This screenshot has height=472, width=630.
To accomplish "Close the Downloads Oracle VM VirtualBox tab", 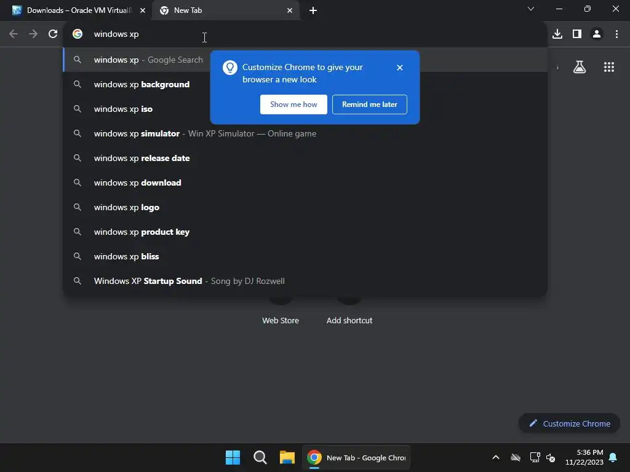I will point(143,10).
